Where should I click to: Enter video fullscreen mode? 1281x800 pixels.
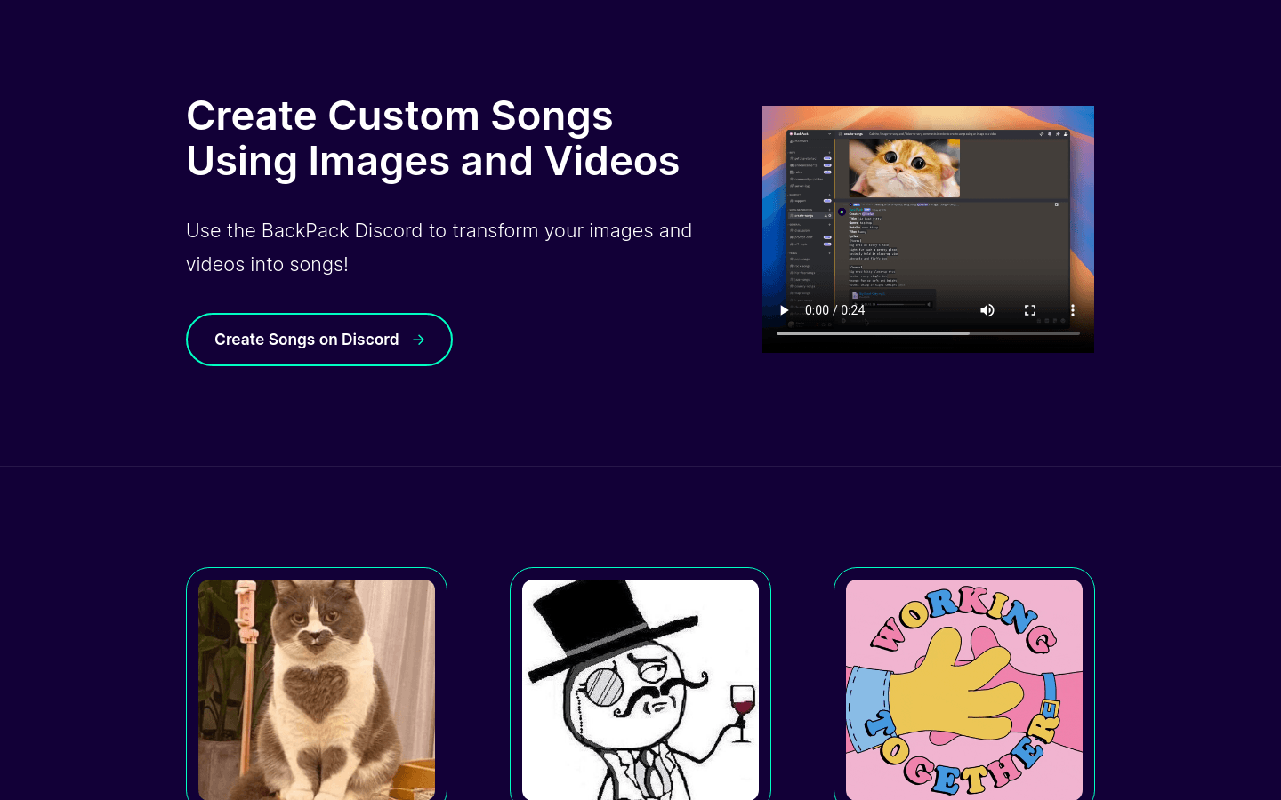click(x=1030, y=310)
